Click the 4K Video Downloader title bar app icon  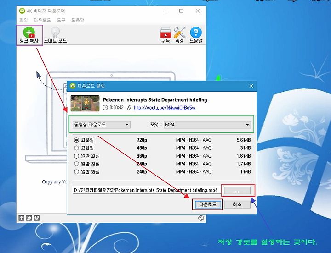[x=22, y=11]
